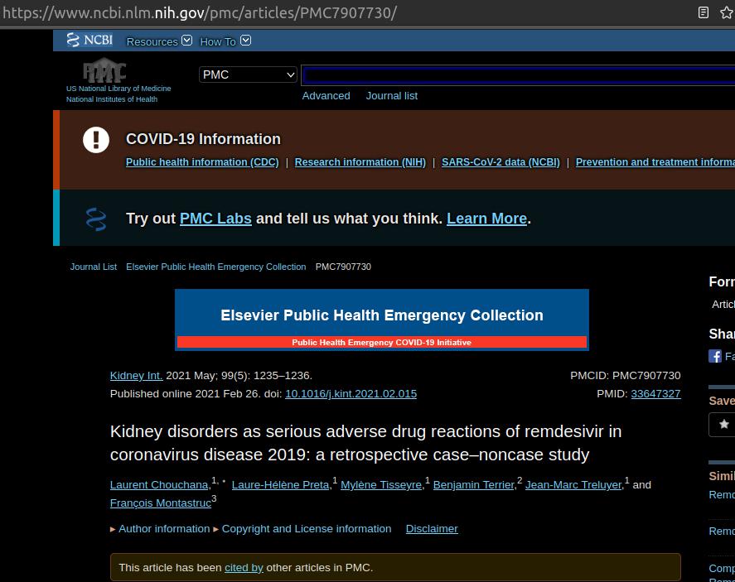This screenshot has width=735, height=582.
Task: Click the PMC7907730 breadcrumb text
Action: coord(343,267)
